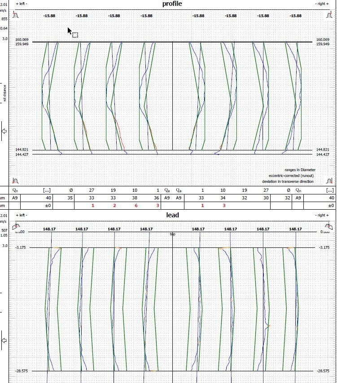Click the small dashed selection box near cursor

click(x=75, y=35)
